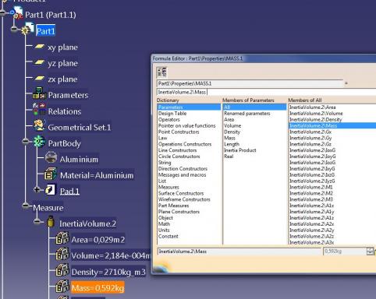Image resolution: width=376 pixels, height=299 pixels.
Task: Click the 0,592kg value stepper arrows
Action: [370, 252]
